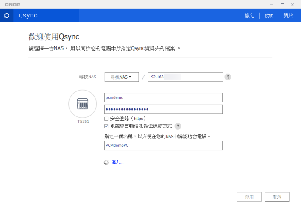Click the 尋找NAS label at left
The image size is (301, 210).
87,77
